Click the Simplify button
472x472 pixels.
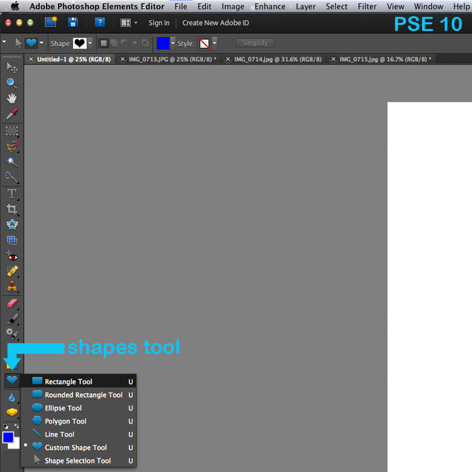click(x=255, y=43)
